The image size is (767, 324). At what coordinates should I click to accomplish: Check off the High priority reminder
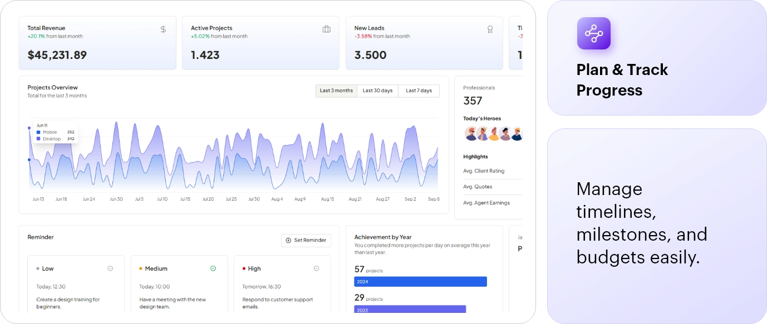pos(316,268)
